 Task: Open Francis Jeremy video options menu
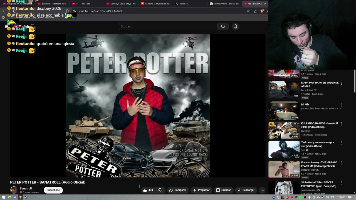click(342, 163)
